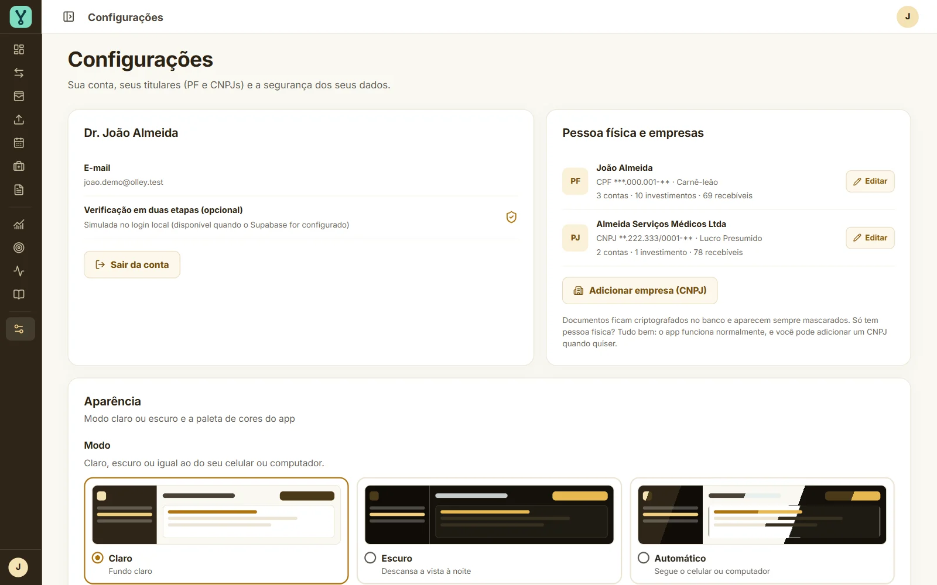Open the Olley logo home link
This screenshot has height=585, width=937.
point(20,17)
